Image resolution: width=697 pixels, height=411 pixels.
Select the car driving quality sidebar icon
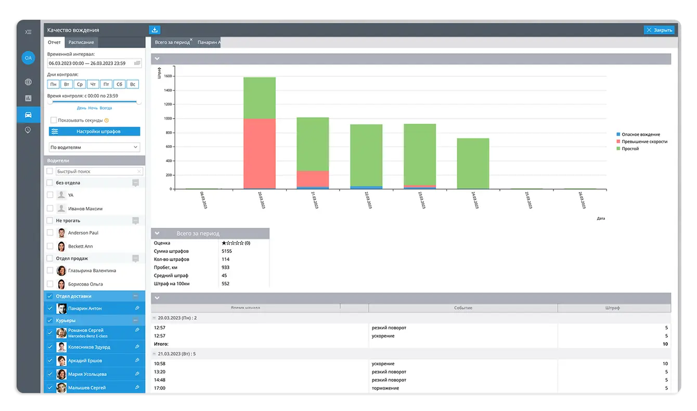point(28,114)
